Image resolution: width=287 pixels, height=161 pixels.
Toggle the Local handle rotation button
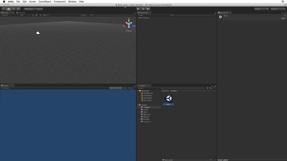[x=39, y=9]
